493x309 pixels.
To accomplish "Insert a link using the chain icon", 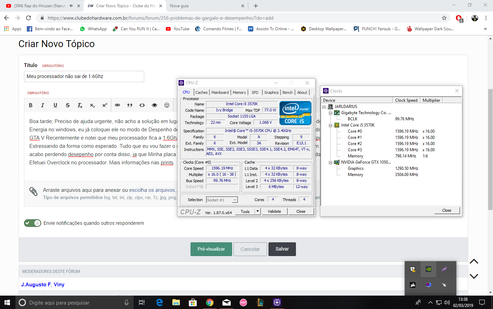I will coord(117,105).
